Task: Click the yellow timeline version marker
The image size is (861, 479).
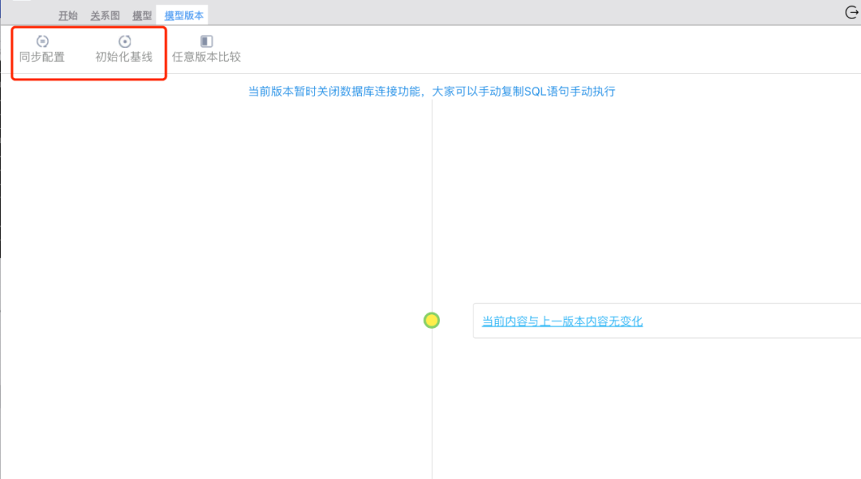Action: coord(431,321)
